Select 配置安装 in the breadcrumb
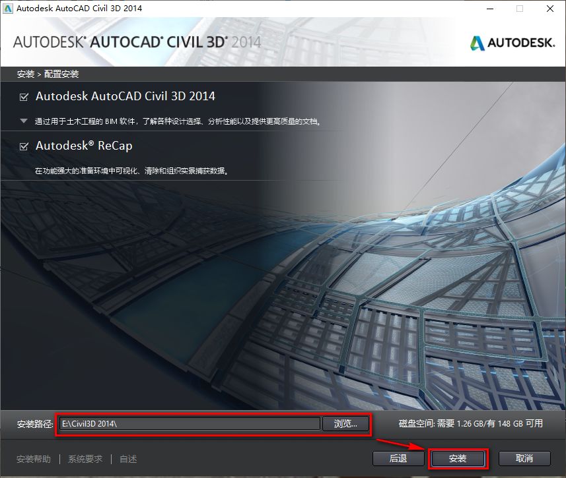Screen dimensions: 566x478 click(61, 74)
